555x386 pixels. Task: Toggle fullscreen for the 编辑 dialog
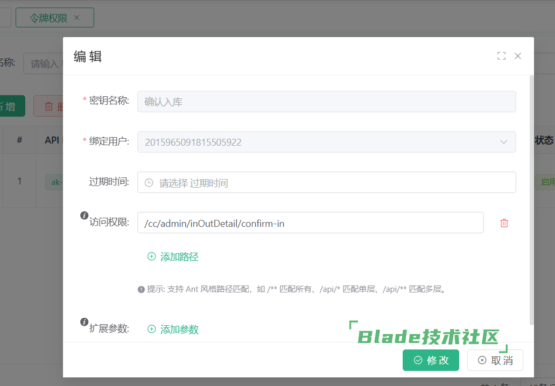tap(501, 56)
